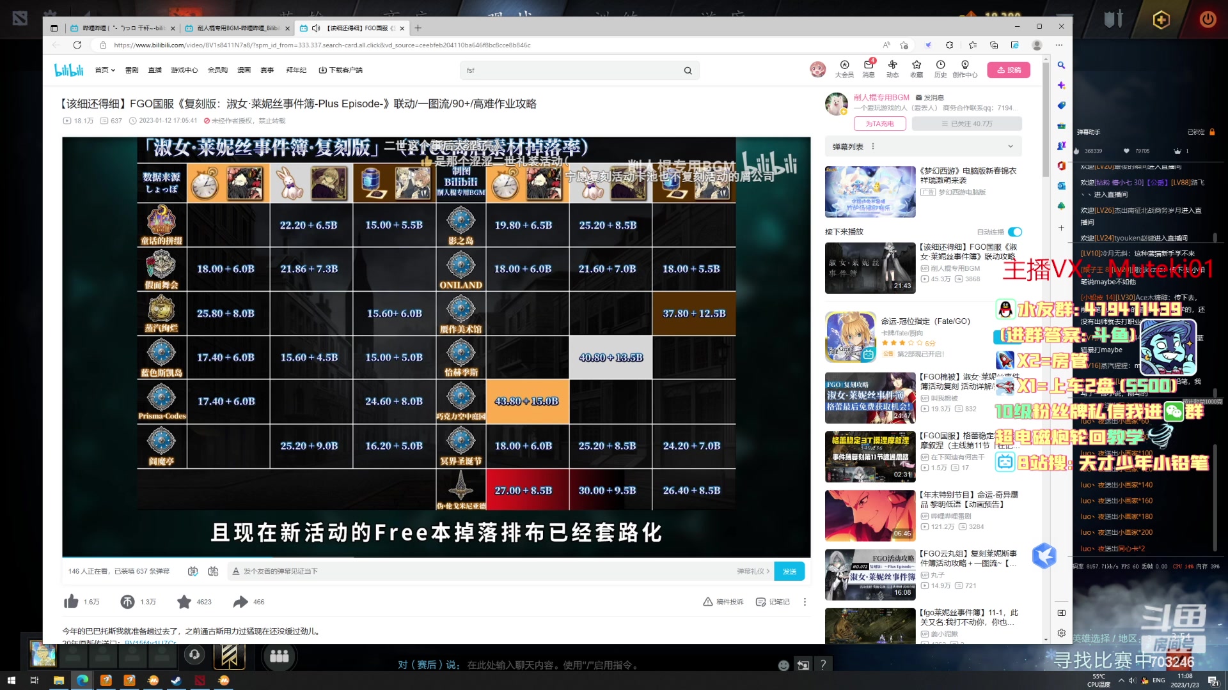The height and width of the screenshot is (690, 1228).
Task: Like the video with thumbs-up icon
Action: (71, 602)
